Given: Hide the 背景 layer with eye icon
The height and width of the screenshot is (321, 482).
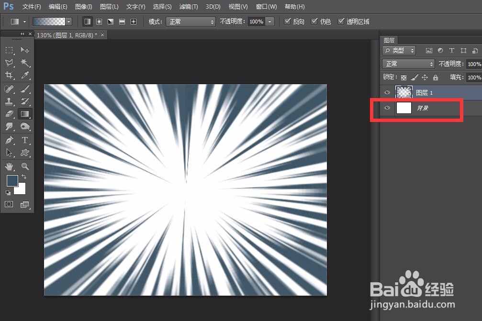Looking at the screenshot, I should tap(387, 108).
